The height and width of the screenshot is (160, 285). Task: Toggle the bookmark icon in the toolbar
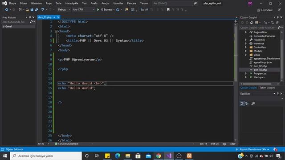(168, 9)
